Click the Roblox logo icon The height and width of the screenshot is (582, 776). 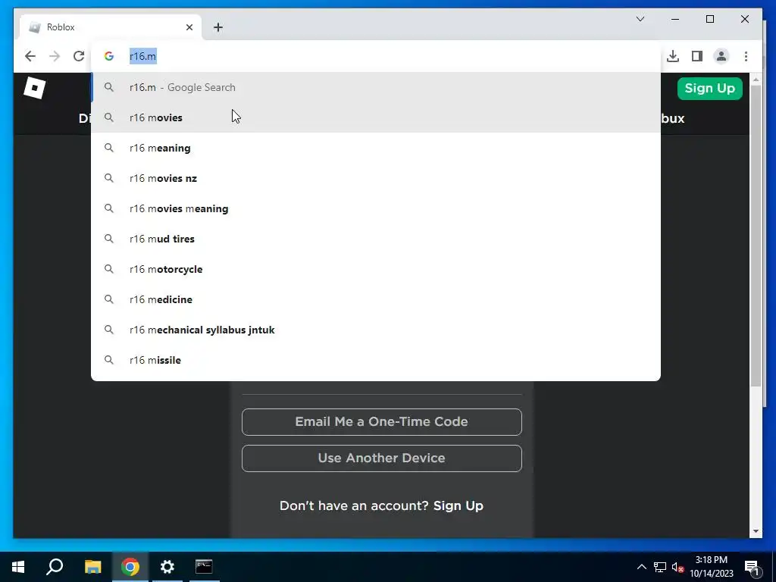click(35, 88)
